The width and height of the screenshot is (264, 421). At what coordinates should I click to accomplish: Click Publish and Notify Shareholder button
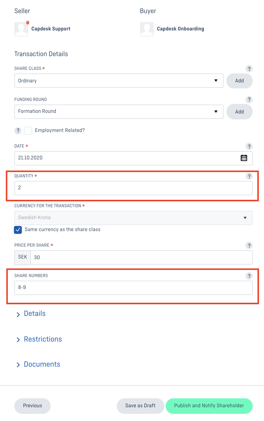pos(209,406)
